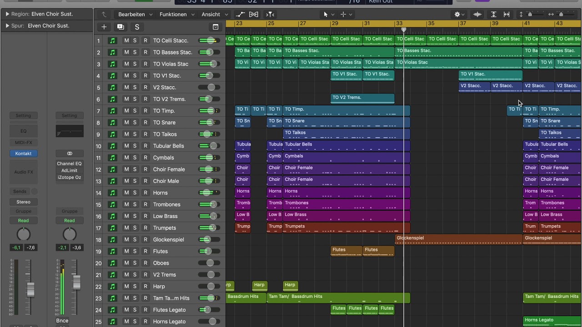Screen dimensions: 582x327
Task: Open the Stereo output dropdown
Action: click(x=23, y=202)
